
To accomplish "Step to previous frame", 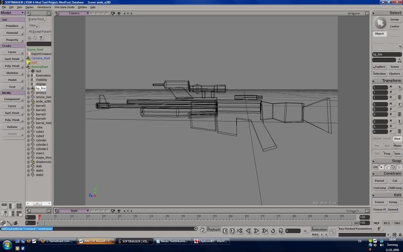I will 225,231.
